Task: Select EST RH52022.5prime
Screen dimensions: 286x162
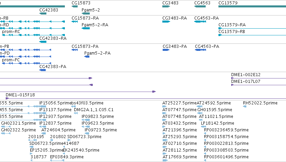Action: coord(245,106)
